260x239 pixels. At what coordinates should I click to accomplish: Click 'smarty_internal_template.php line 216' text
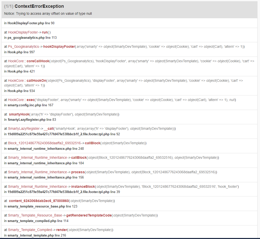tap(37, 235)
